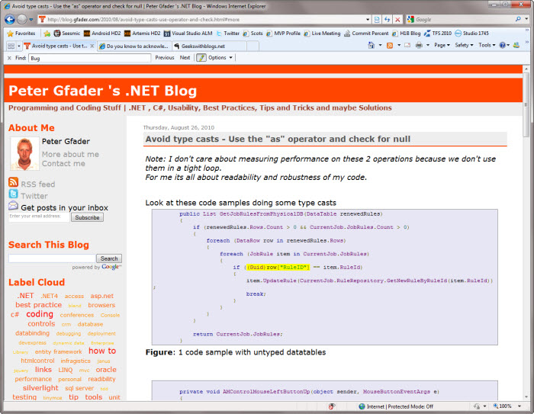Switch to 'Do you know to acknowle...' tab
534x414 pixels.
pos(133,46)
